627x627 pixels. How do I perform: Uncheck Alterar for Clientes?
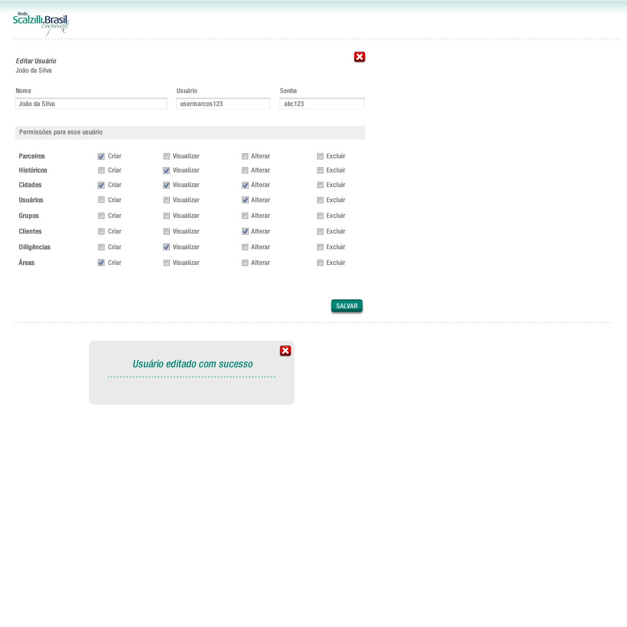point(245,231)
